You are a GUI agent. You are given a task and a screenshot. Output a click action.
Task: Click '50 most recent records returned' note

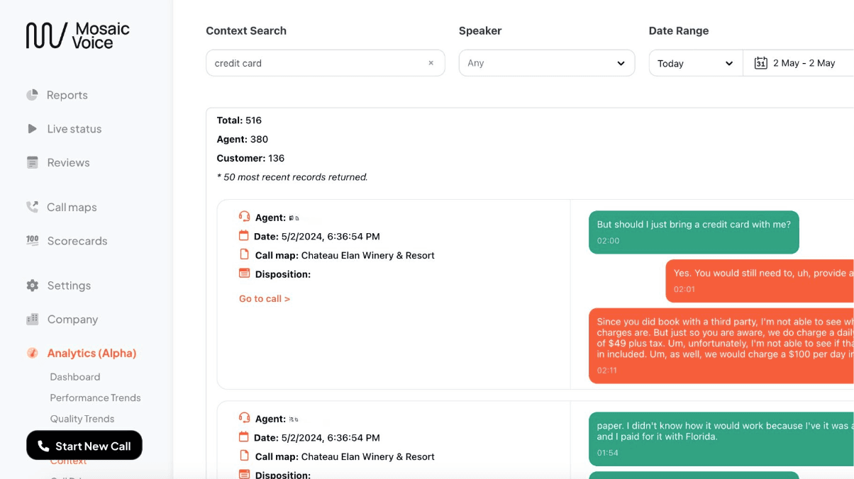click(x=292, y=177)
